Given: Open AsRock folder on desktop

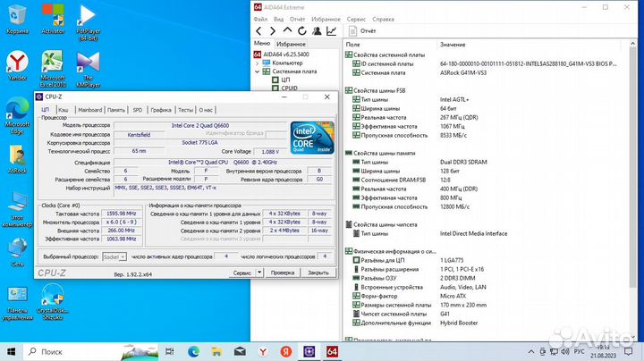Looking at the screenshot, I should [x=17, y=159].
